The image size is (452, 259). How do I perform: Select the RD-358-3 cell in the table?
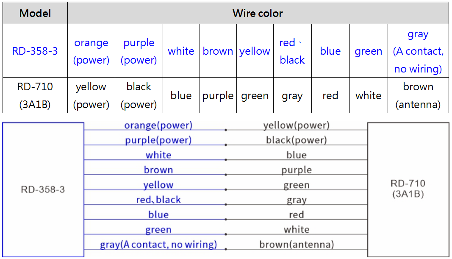click(x=35, y=51)
